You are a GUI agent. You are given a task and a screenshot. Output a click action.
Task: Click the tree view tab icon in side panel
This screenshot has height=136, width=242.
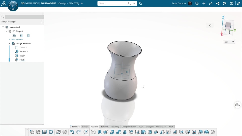pyautogui.click(x=3, y=17)
